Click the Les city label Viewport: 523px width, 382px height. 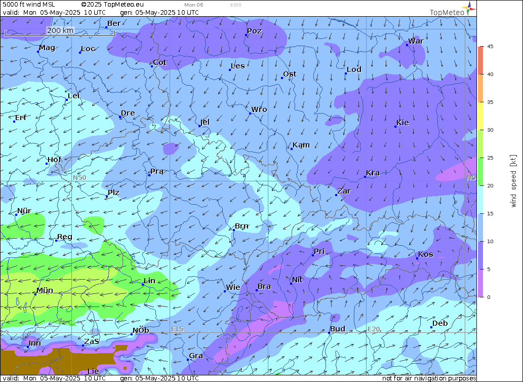point(238,66)
